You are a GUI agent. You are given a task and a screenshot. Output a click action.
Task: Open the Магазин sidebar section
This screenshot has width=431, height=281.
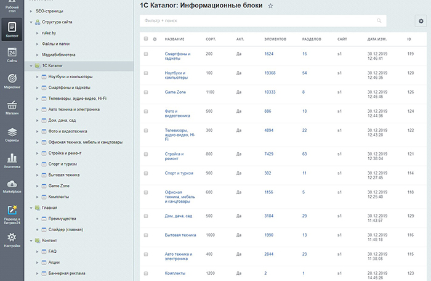(x=12, y=107)
